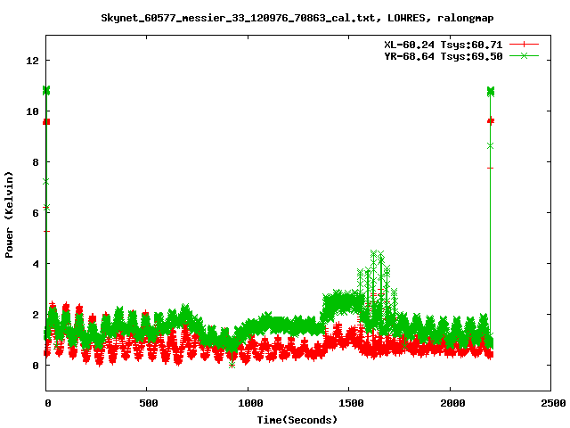This screenshot has height=428, width=570.
Task: Click the x-axis tick label 2000
Action: (x=452, y=403)
